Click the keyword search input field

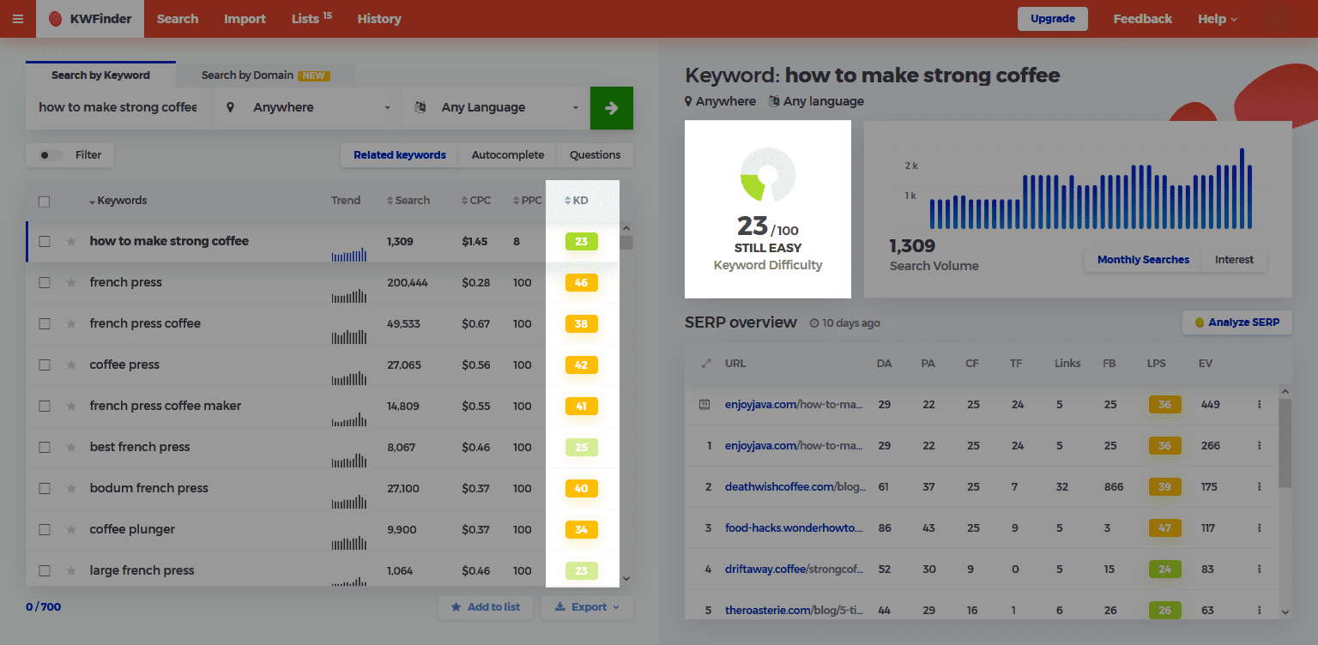tap(118, 108)
